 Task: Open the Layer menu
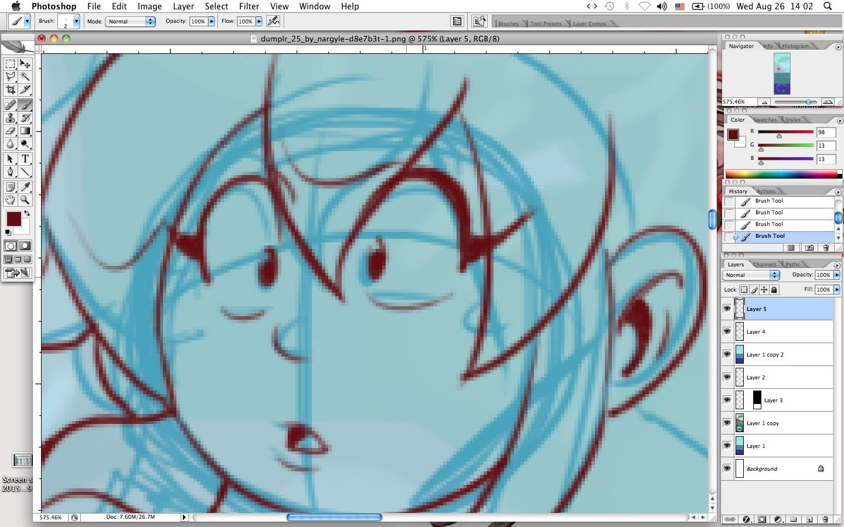[x=183, y=6]
